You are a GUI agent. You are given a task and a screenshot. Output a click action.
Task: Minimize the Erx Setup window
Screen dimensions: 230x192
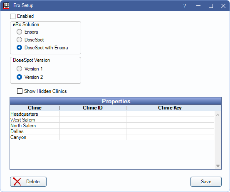(198, 6)
